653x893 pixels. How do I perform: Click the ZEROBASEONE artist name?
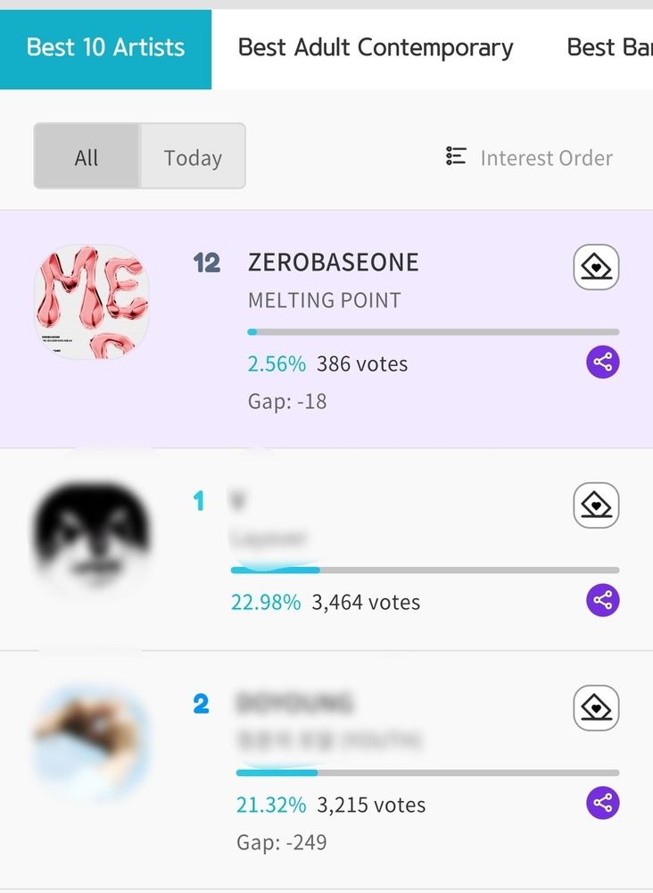[x=334, y=263]
